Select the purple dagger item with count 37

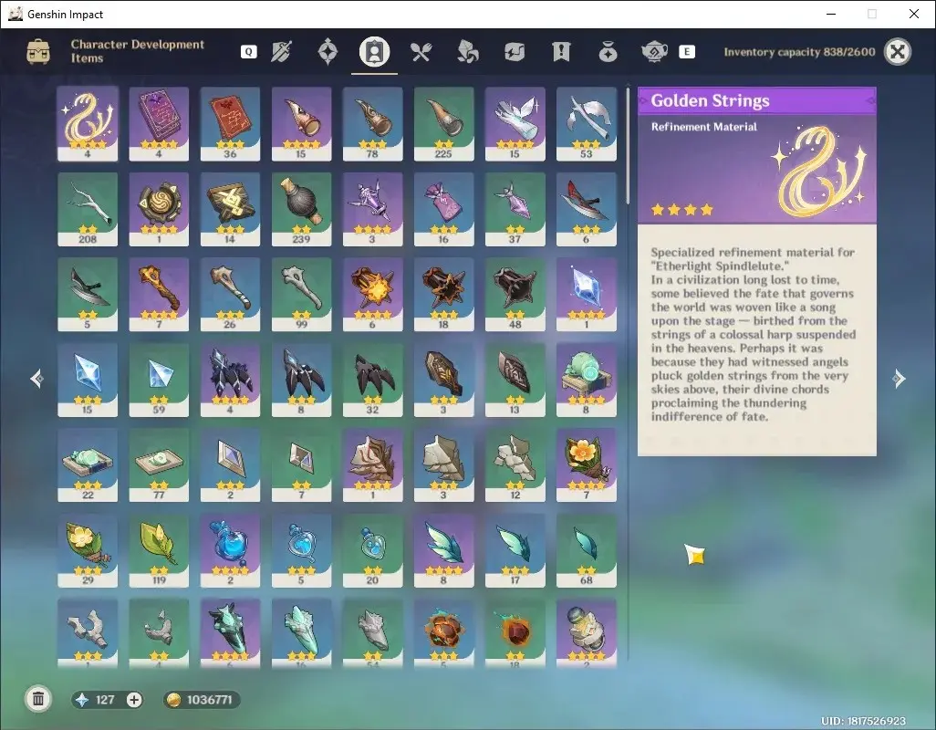(x=515, y=209)
